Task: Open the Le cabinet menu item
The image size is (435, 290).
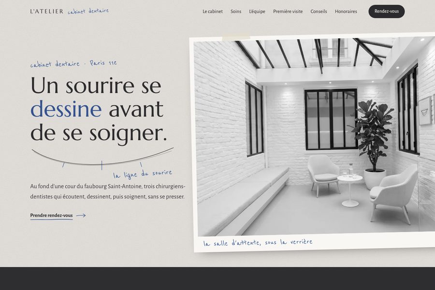Action: click(213, 12)
